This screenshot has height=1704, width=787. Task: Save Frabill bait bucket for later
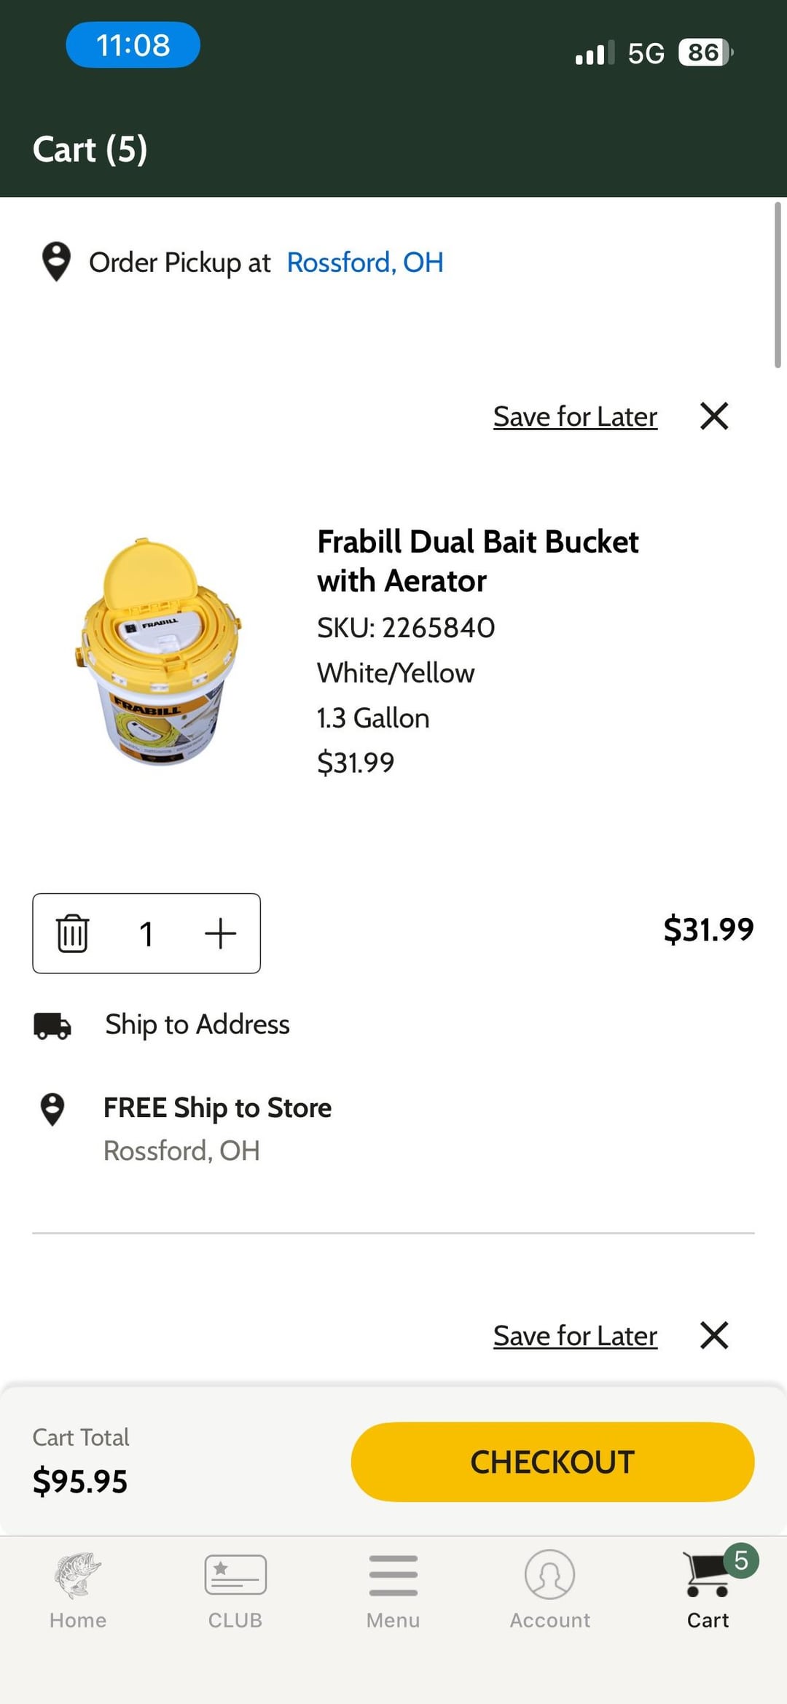(575, 417)
